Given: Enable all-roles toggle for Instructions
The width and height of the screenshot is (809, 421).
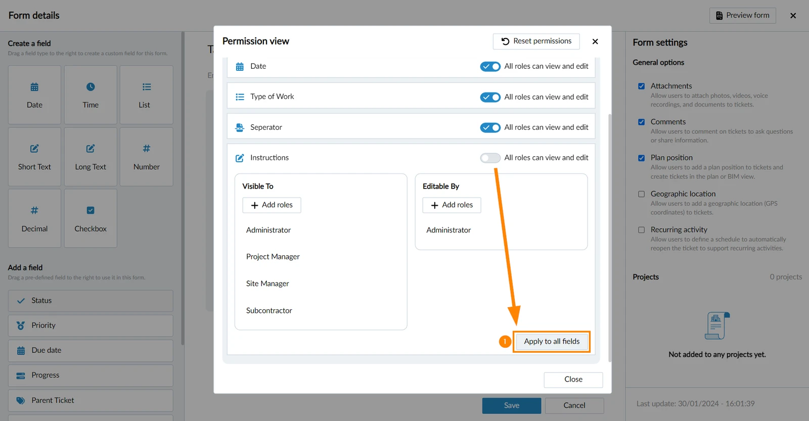Looking at the screenshot, I should [x=490, y=158].
